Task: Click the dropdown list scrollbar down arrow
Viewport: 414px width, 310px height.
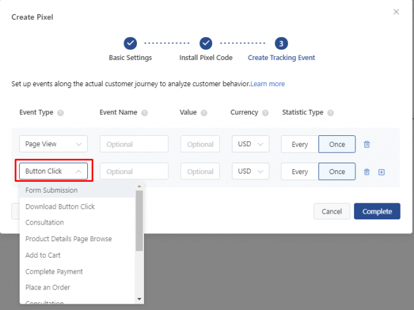Action: tap(139, 299)
